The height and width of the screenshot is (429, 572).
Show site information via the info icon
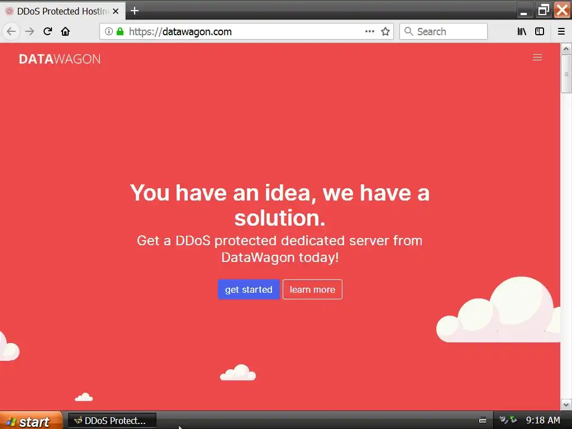[x=108, y=31]
